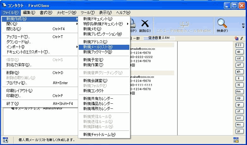The image size is (247, 145).
Task: Select the 123 index tab
Action: [240, 45]
